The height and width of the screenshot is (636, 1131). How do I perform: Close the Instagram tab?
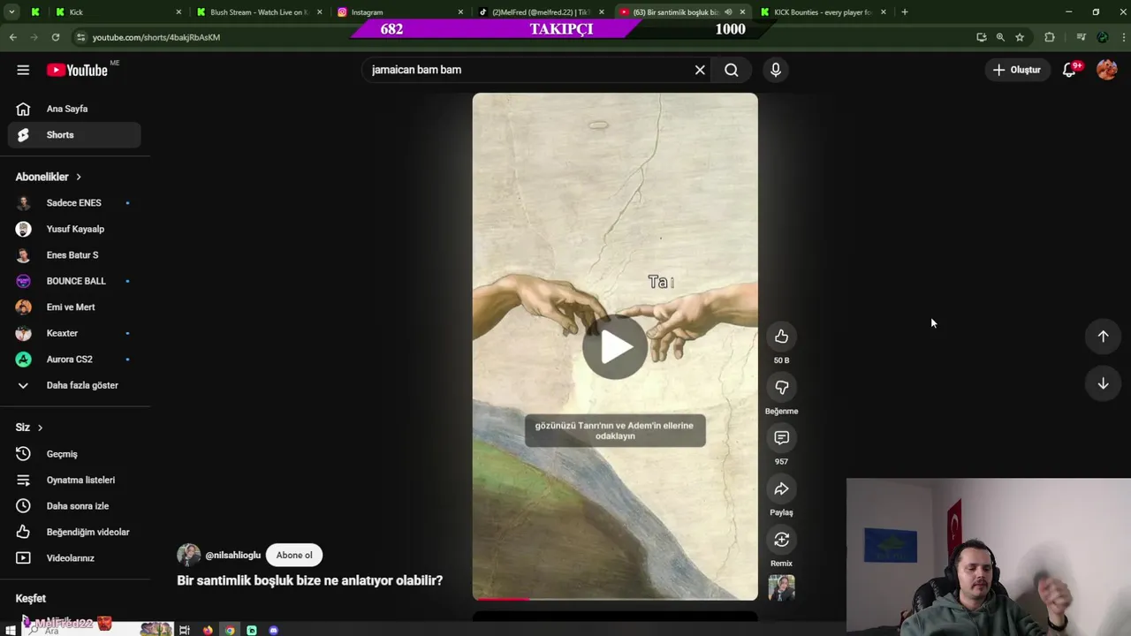click(x=460, y=12)
